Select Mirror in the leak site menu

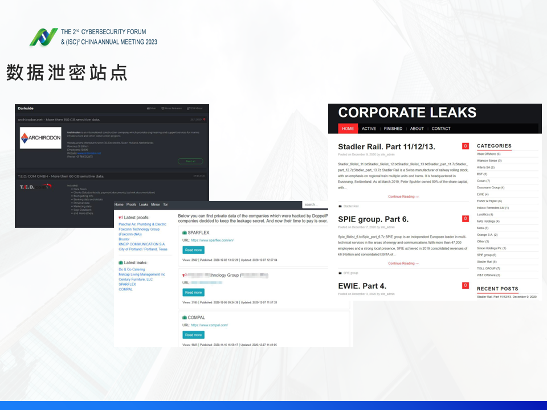click(156, 204)
